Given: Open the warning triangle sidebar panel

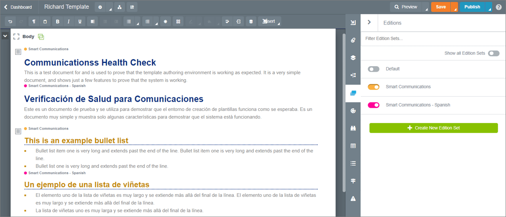Looking at the screenshot, I should (x=353, y=198).
